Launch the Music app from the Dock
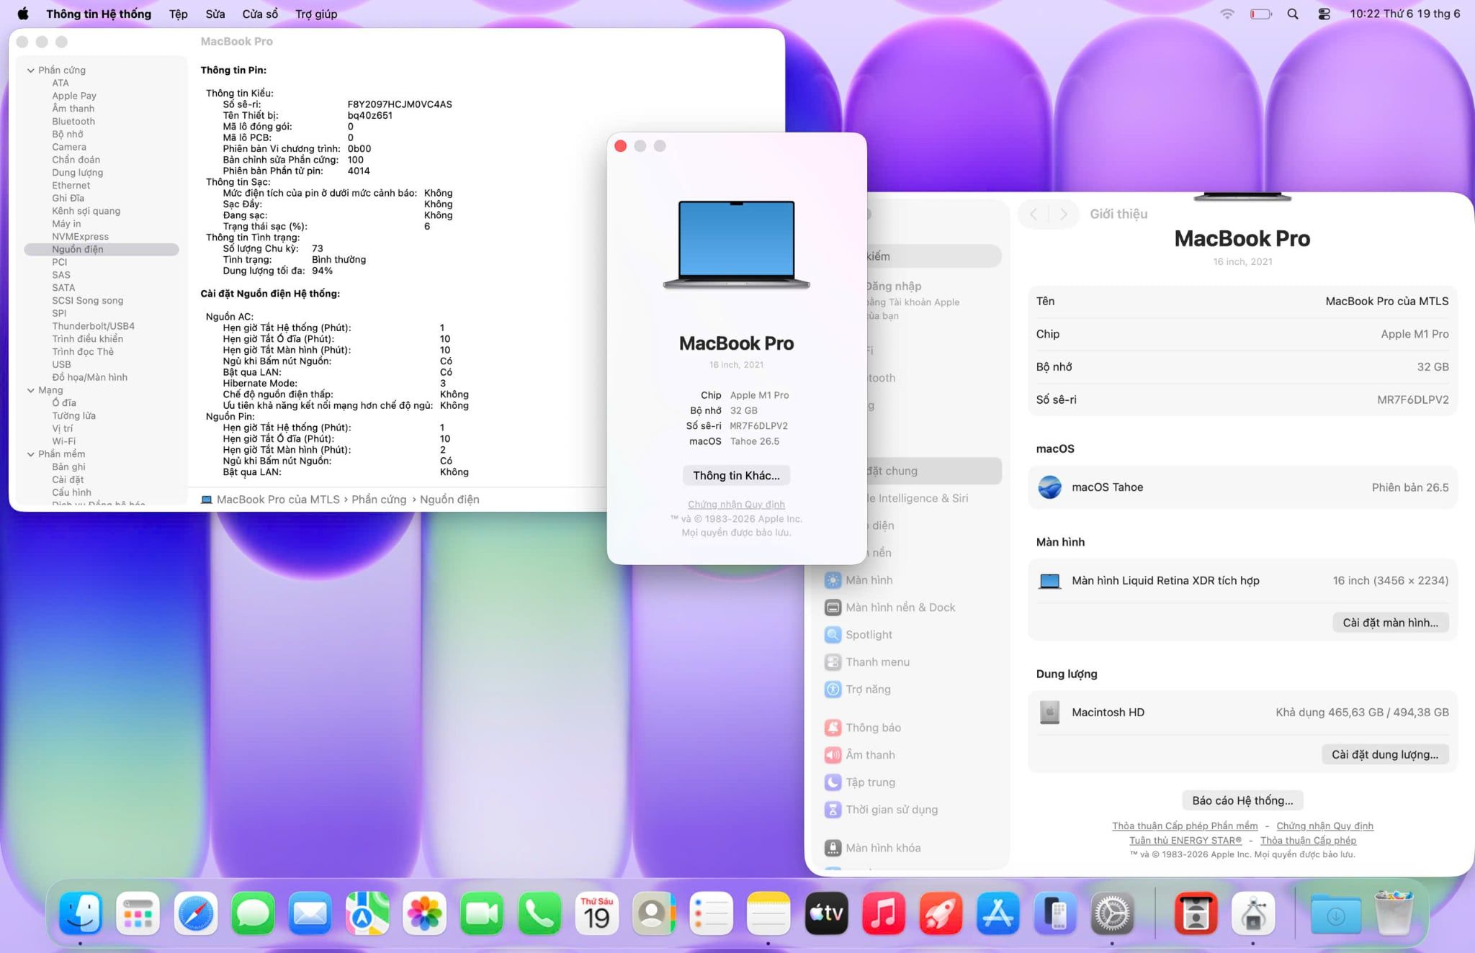Viewport: 1475px width, 953px height. coord(883,913)
